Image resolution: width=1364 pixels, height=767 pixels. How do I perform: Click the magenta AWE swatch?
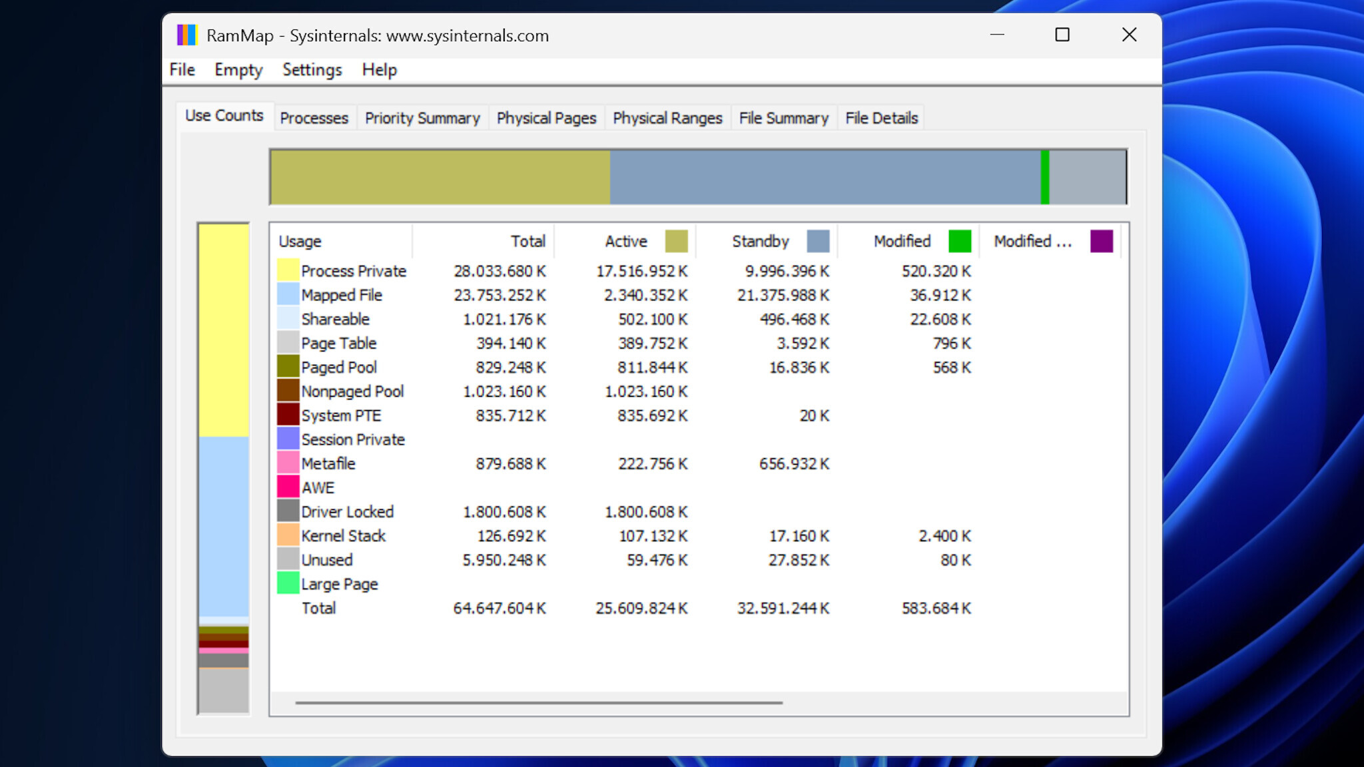click(286, 487)
